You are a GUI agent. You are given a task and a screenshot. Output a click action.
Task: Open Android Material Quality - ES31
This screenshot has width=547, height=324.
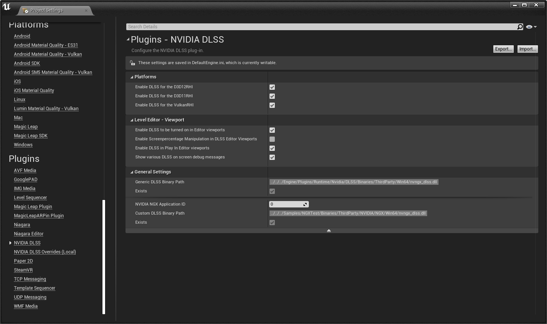pos(46,45)
